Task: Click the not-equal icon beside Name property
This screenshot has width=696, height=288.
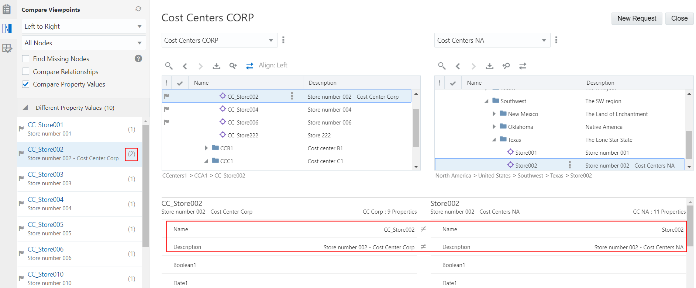Action: 423,229
